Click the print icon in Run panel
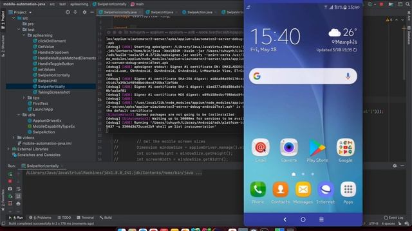 [18, 203]
